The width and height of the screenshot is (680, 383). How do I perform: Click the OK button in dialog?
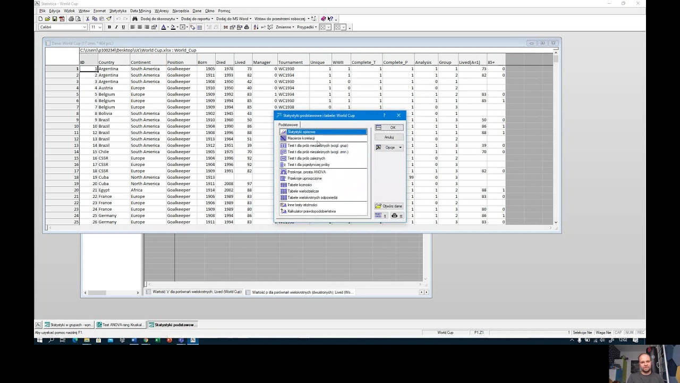click(389, 128)
